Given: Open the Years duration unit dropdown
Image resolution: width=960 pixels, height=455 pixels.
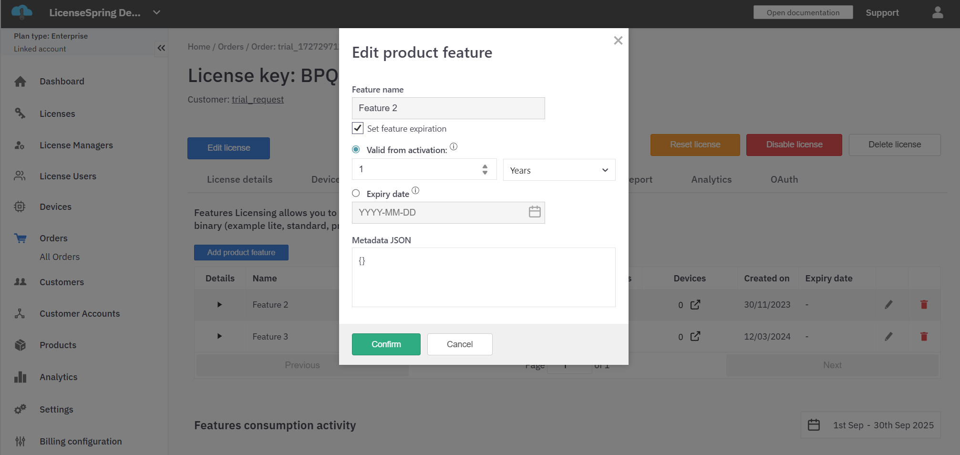Looking at the screenshot, I should tap(558, 170).
